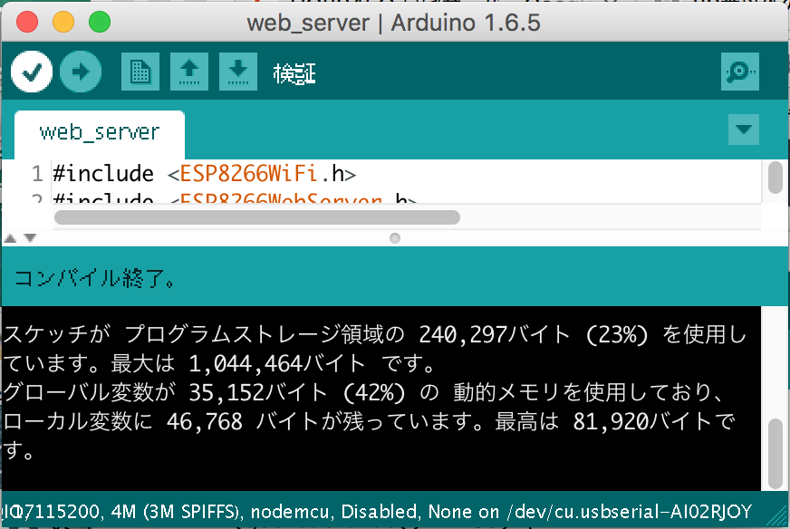Click the Verify checkmark button
The height and width of the screenshot is (529, 790).
[31, 72]
